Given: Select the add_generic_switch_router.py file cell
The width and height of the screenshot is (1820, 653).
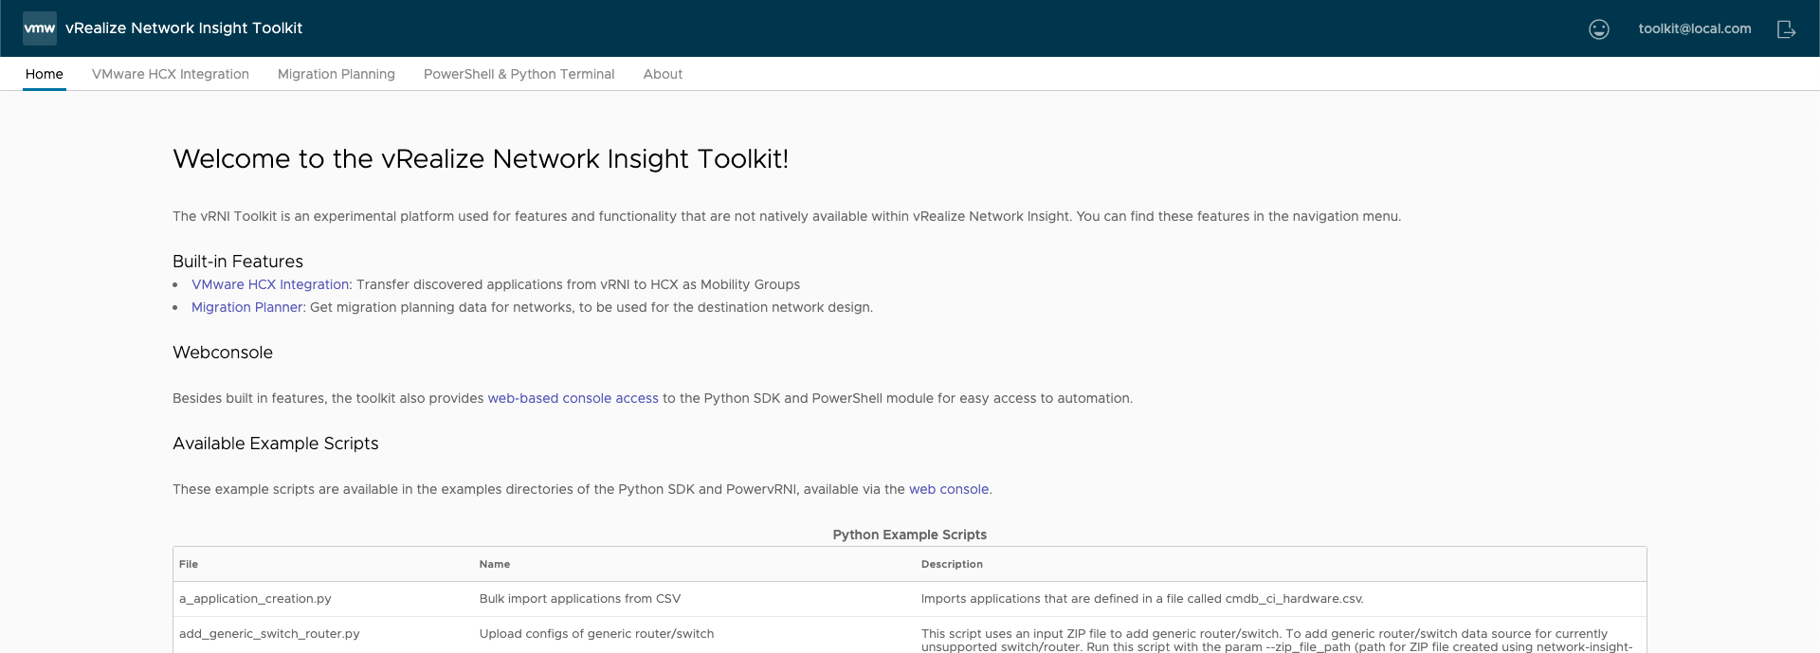Looking at the screenshot, I should tap(269, 634).
